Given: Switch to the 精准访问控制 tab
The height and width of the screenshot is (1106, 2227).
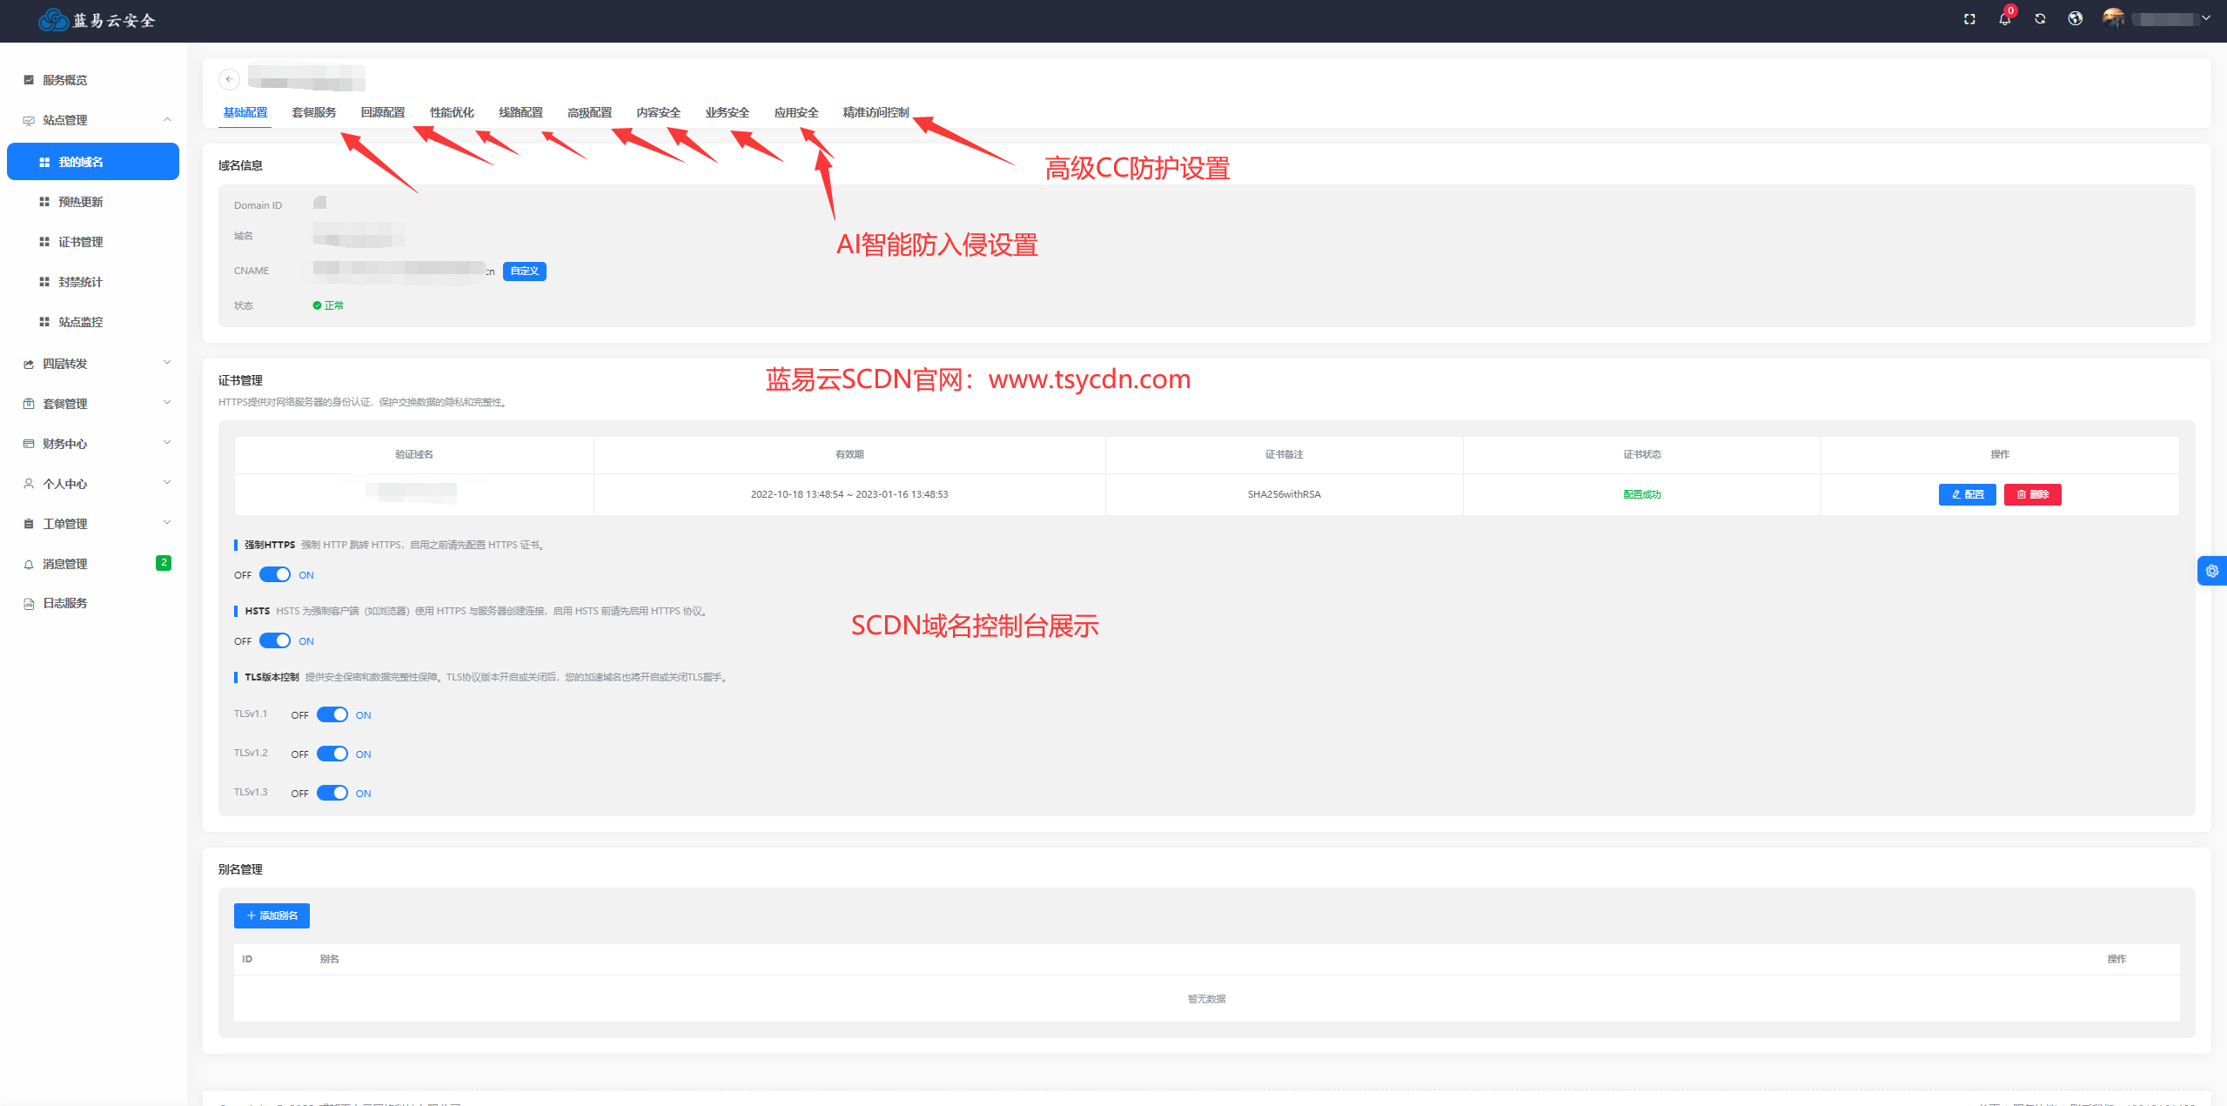Looking at the screenshot, I should pyautogui.click(x=875, y=113).
